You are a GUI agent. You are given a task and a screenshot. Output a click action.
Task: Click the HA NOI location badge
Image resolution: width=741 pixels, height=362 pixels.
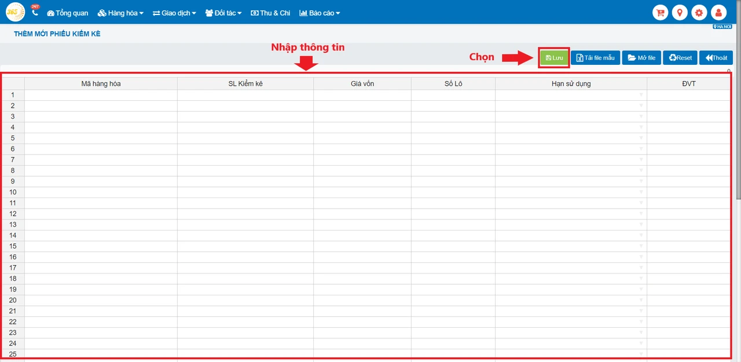[722, 27]
